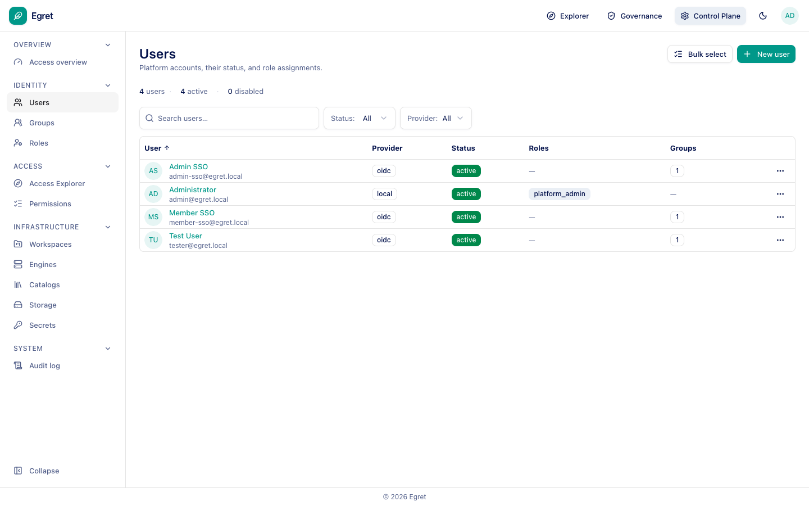The image size is (809, 506).
Task: Click the Egret feather logo icon
Action: [18, 16]
